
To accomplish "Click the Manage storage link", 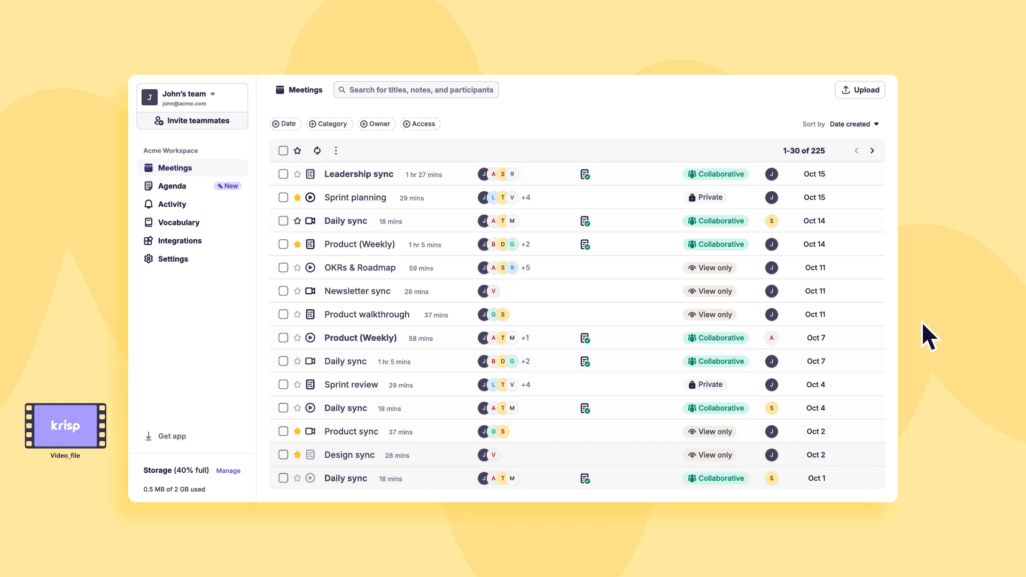I will pos(228,471).
